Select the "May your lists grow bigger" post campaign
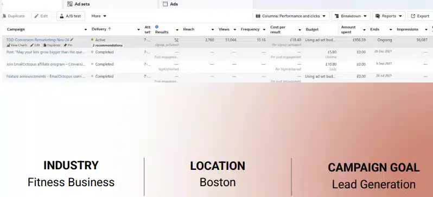Screen dimensions: 433x197 tap(46, 52)
